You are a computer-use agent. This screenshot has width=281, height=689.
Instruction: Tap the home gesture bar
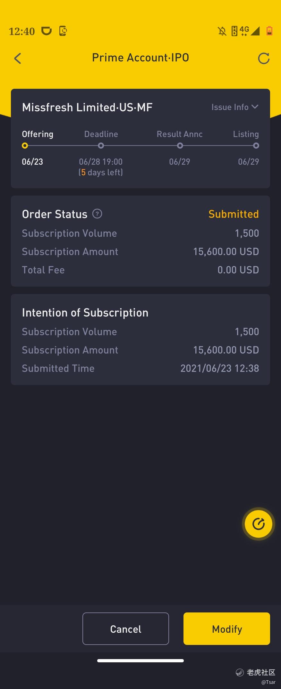(140, 661)
